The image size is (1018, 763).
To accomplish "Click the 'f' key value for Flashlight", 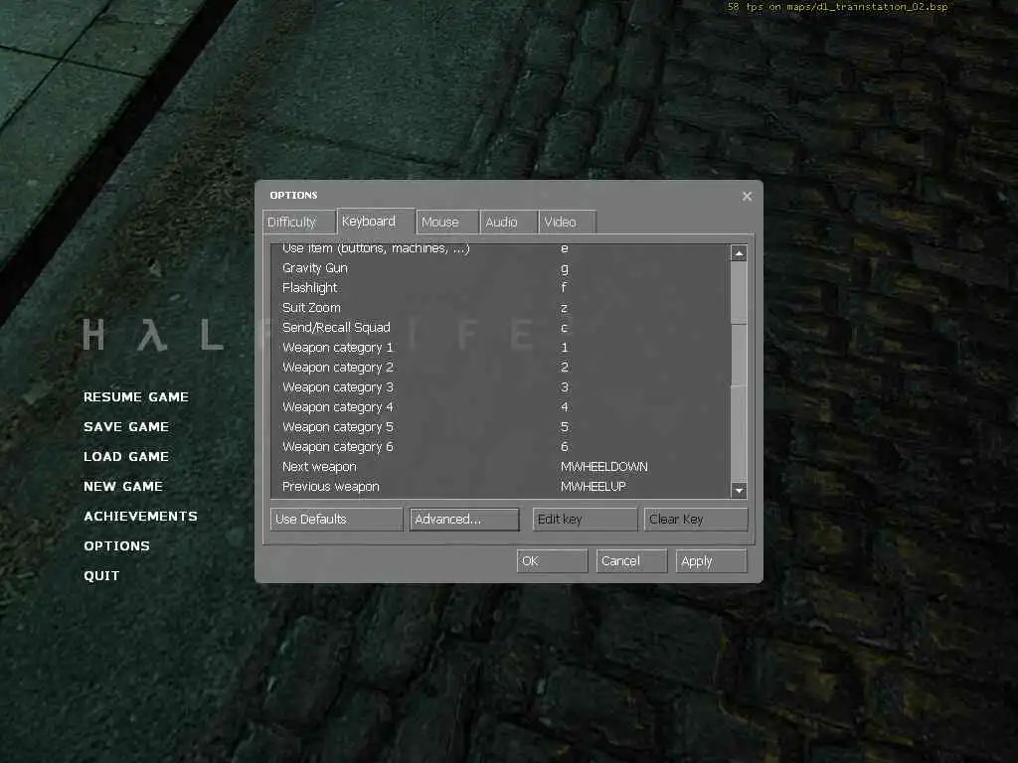I will pyautogui.click(x=564, y=287).
